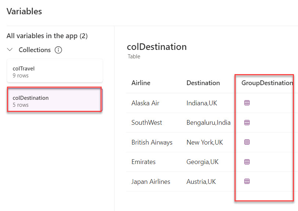Screen dimensions: 298x211
Task: Select the Georgia,UK destination cell
Action: coord(203,162)
